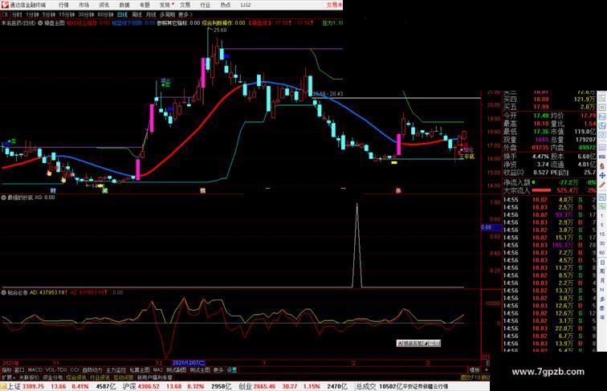The width and height of the screenshot is (607, 391).
Task: Switch to 15-minute period in sidebar
Action: [602, 234]
